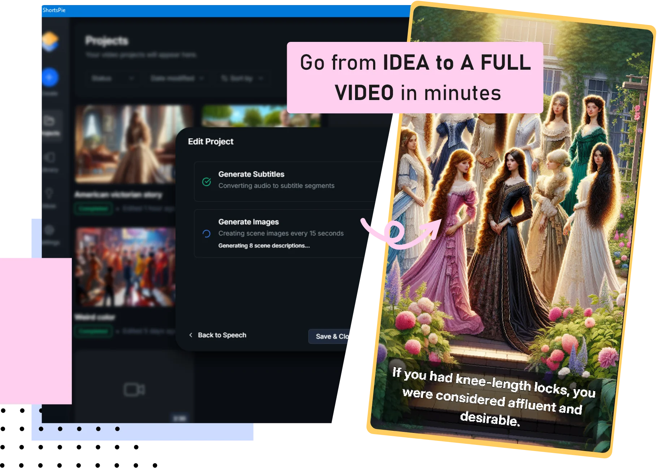657x468 pixels.
Task: Open the Sort by dropdown
Action: pyautogui.click(x=242, y=78)
